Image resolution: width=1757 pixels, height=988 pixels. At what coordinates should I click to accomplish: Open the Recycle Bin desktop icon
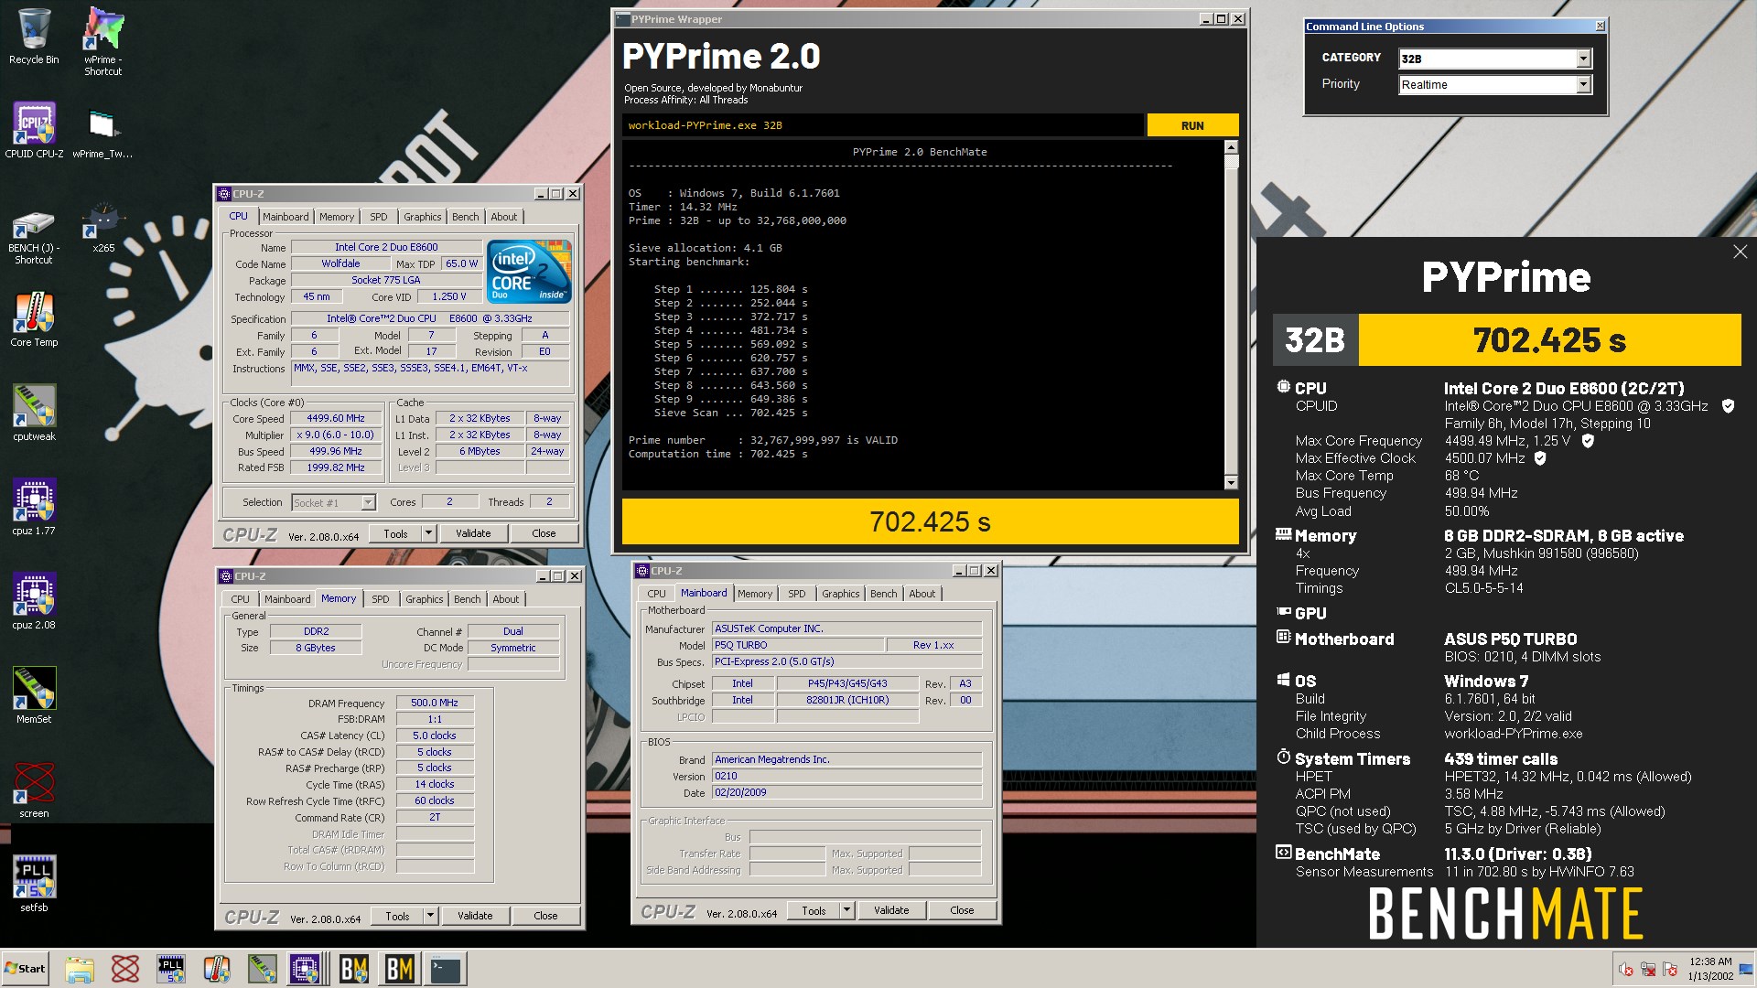34,37
